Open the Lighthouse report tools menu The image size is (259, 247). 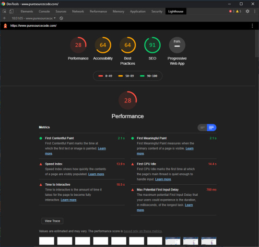point(252,26)
